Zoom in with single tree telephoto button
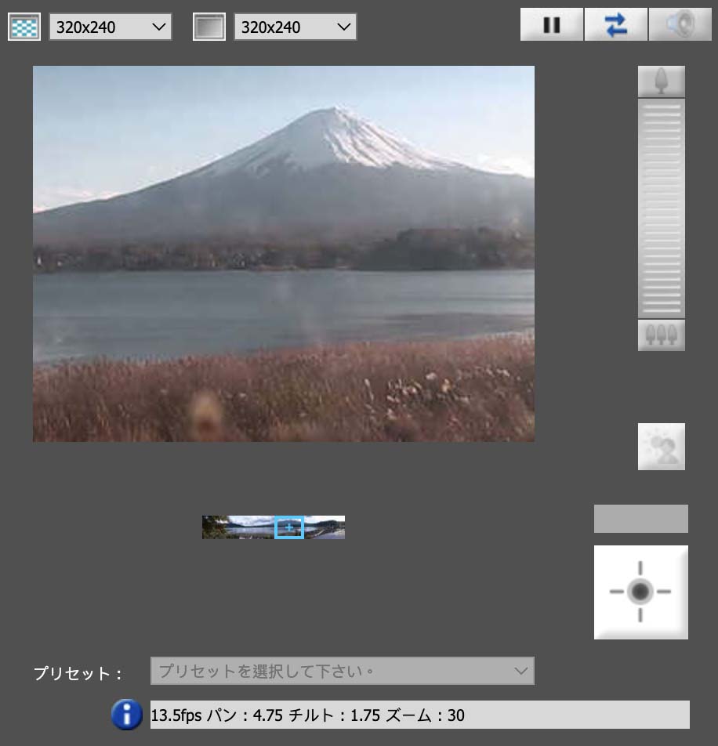Viewport: 718px width, 746px height. 662,81
